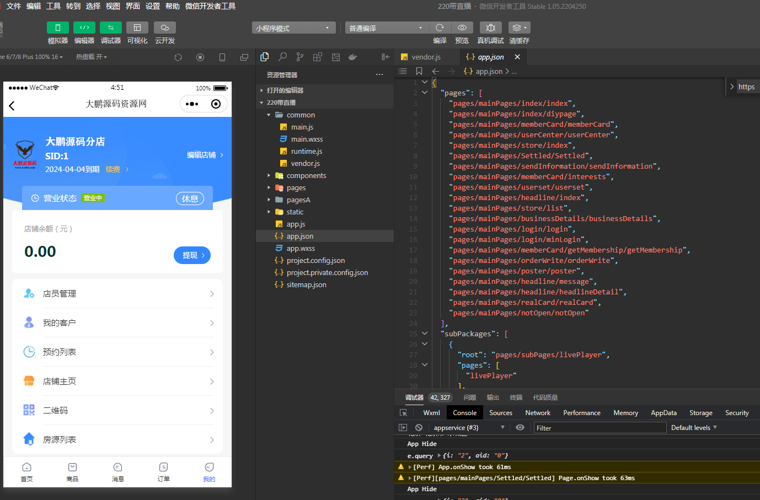Viewport: 760px width, 500px height.
Task: Click the 提现 withdraw button
Action: (x=192, y=255)
